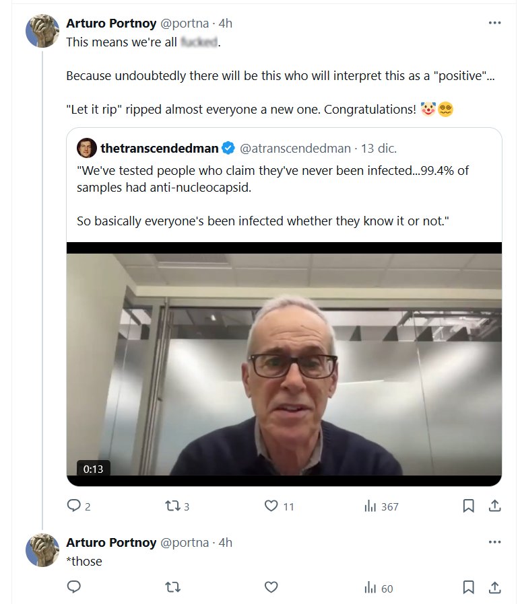Open thetranscendedman's quoted profile name

click(159, 148)
